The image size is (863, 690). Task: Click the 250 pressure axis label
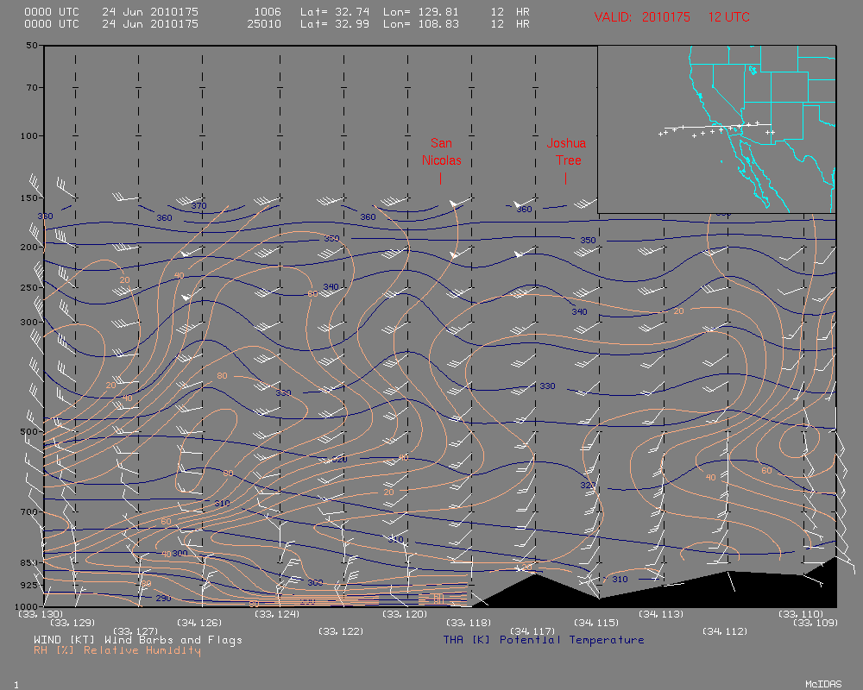coord(29,287)
